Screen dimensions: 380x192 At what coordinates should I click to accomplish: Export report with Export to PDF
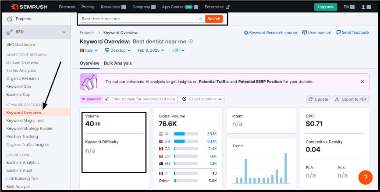351,99
